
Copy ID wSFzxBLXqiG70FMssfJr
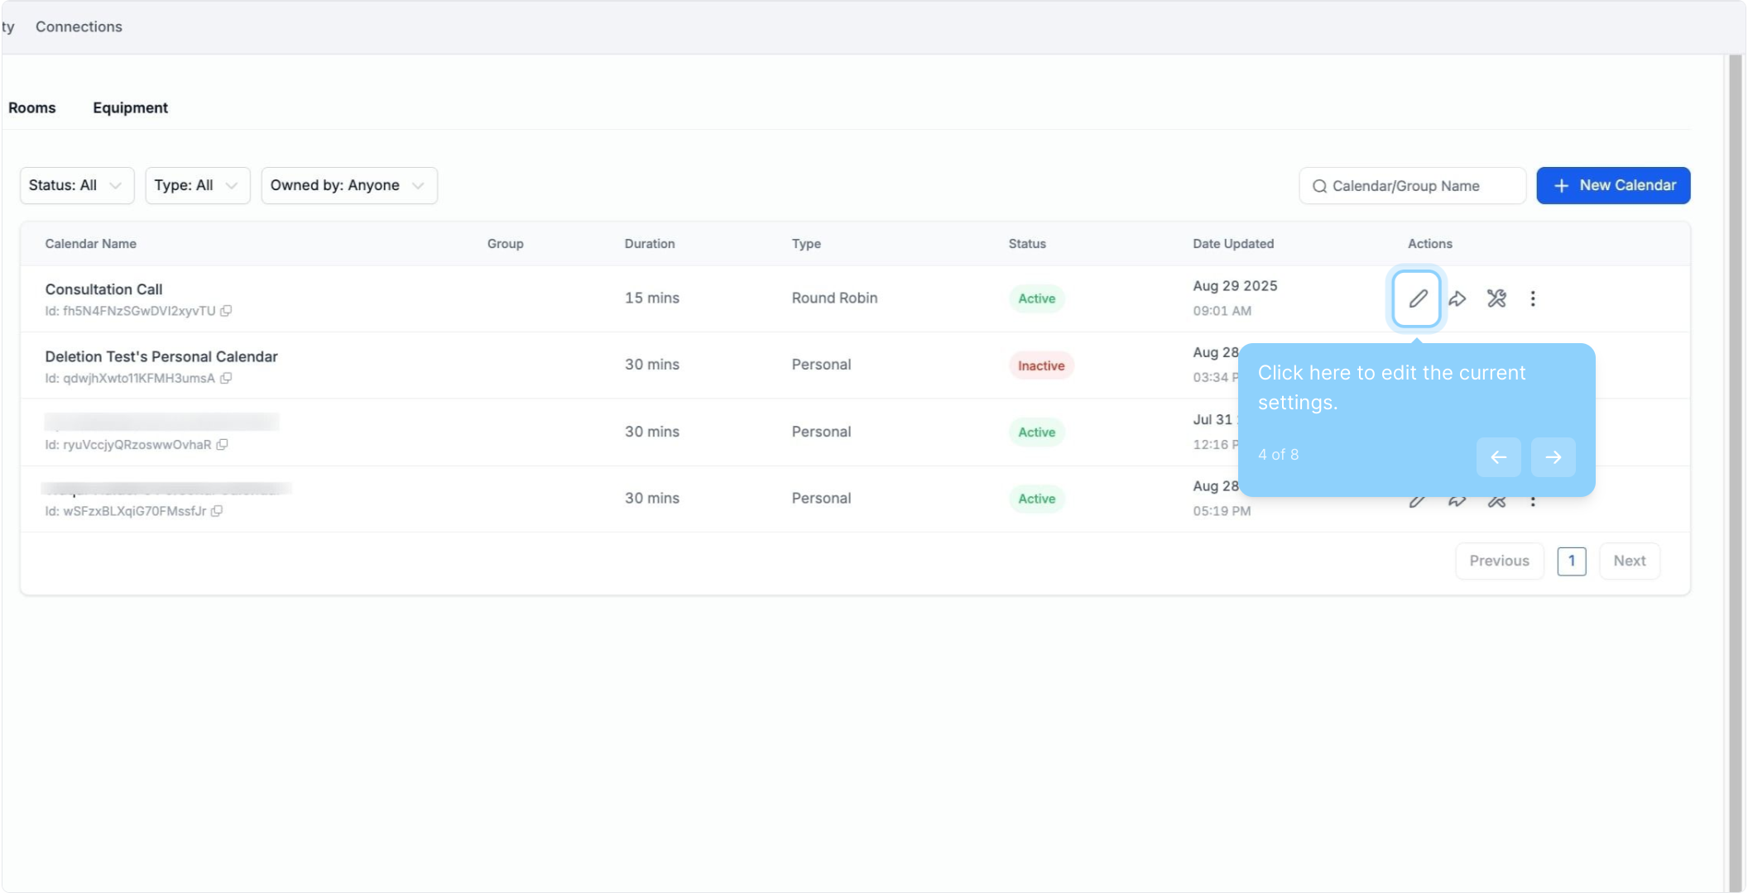pyautogui.click(x=217, y=511)
